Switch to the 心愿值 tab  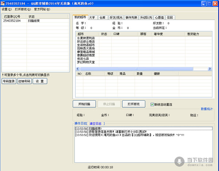point(160,17)
